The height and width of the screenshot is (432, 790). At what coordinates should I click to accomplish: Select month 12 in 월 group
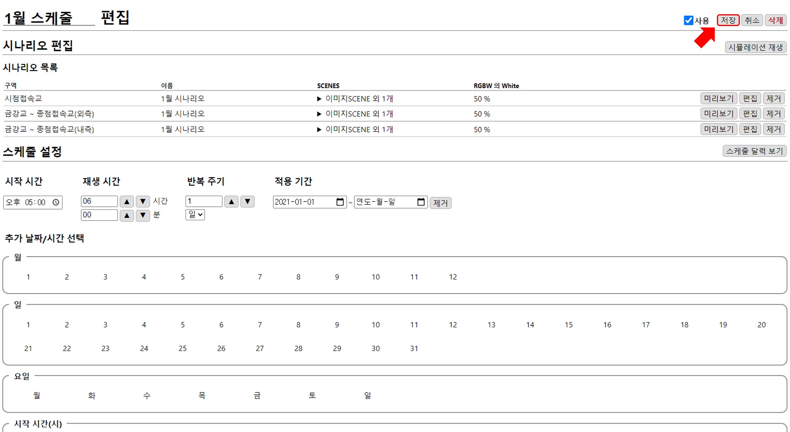coord(453,277)
